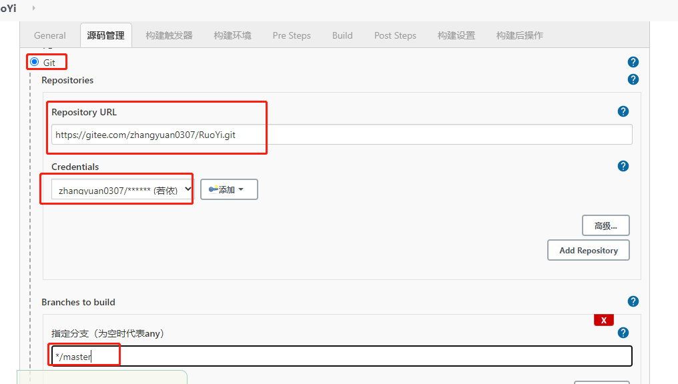Expand breadcrumb arrow next to oYi
Viewport: 678px width, 384px height.
pyautogui.click(x=34, y=8)
